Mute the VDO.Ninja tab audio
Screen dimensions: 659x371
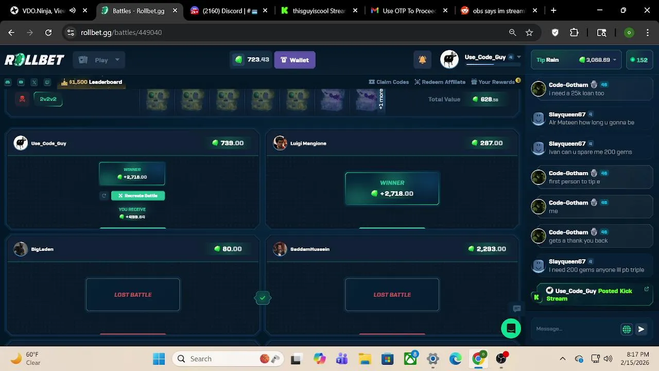[73, 10]
